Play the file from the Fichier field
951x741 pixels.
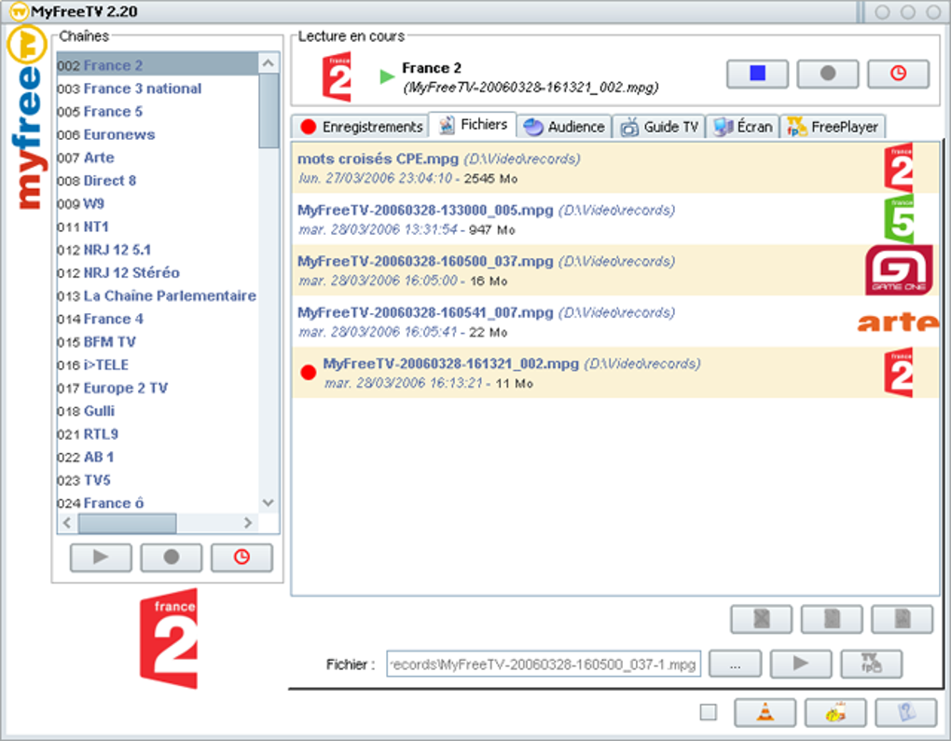click(801, 664)
